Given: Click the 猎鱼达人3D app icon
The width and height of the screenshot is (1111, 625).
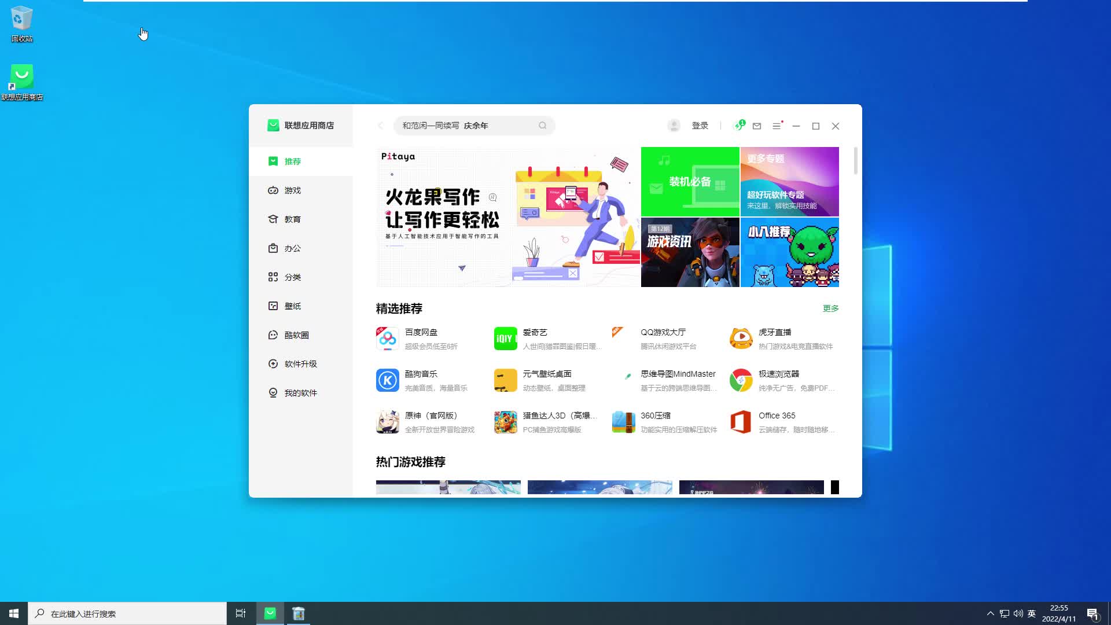Looking at the screenshot, I should [x=506, y=422].
